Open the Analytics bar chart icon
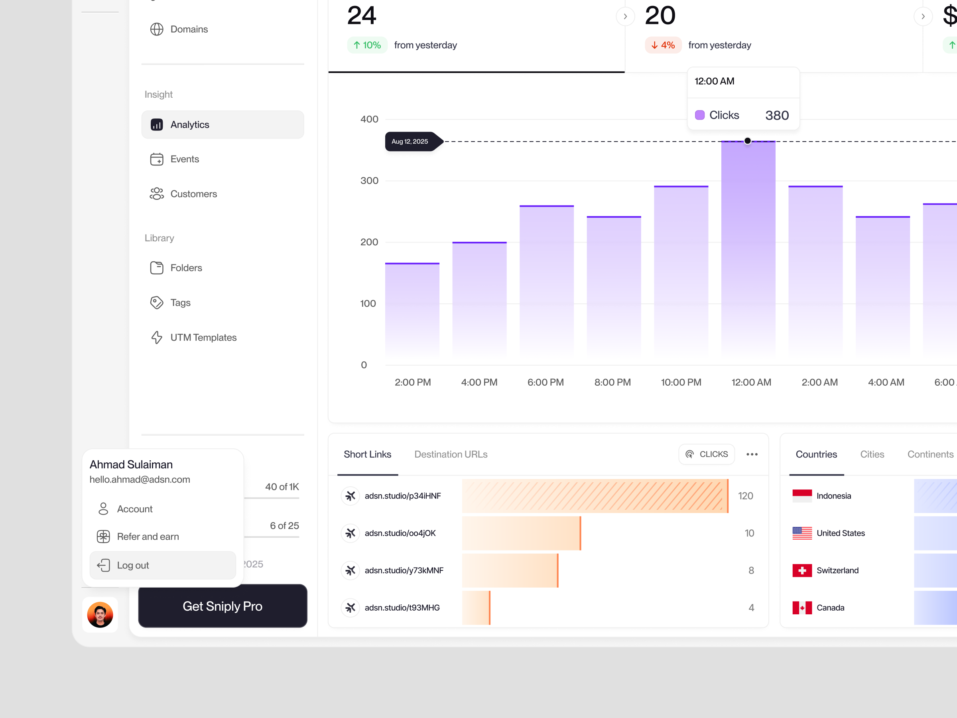 157,124
